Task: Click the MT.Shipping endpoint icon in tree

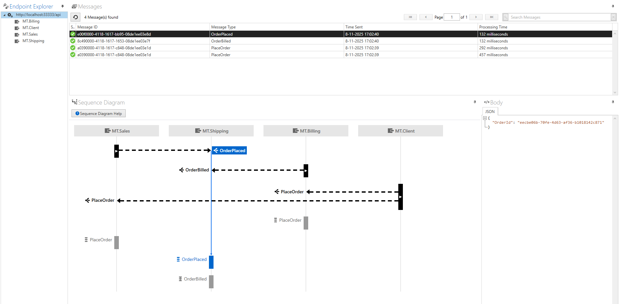Action: pos(17,41)
